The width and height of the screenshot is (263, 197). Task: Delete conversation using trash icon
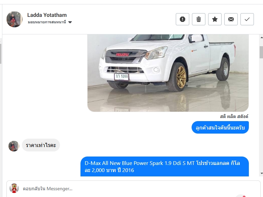pyautogui.click(x=199, y=19)
